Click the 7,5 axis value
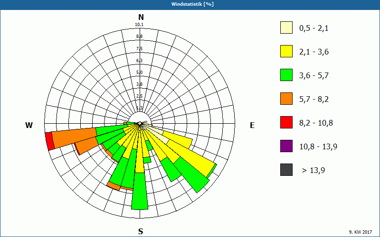Viewport: 380px width, 237px height. tap(139, 49)
